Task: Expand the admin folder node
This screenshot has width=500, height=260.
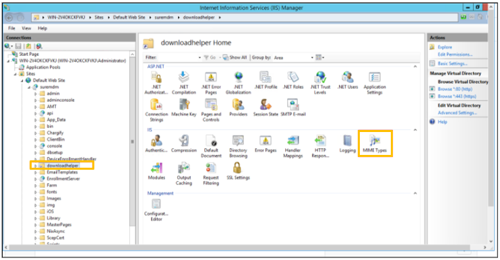Action: 36,94
